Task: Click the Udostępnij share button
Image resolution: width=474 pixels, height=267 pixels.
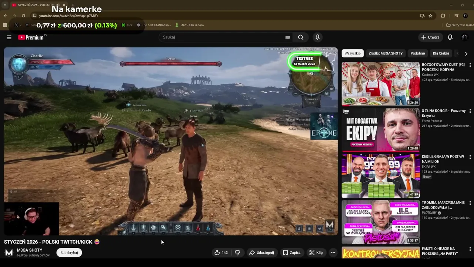Action: 261,253
